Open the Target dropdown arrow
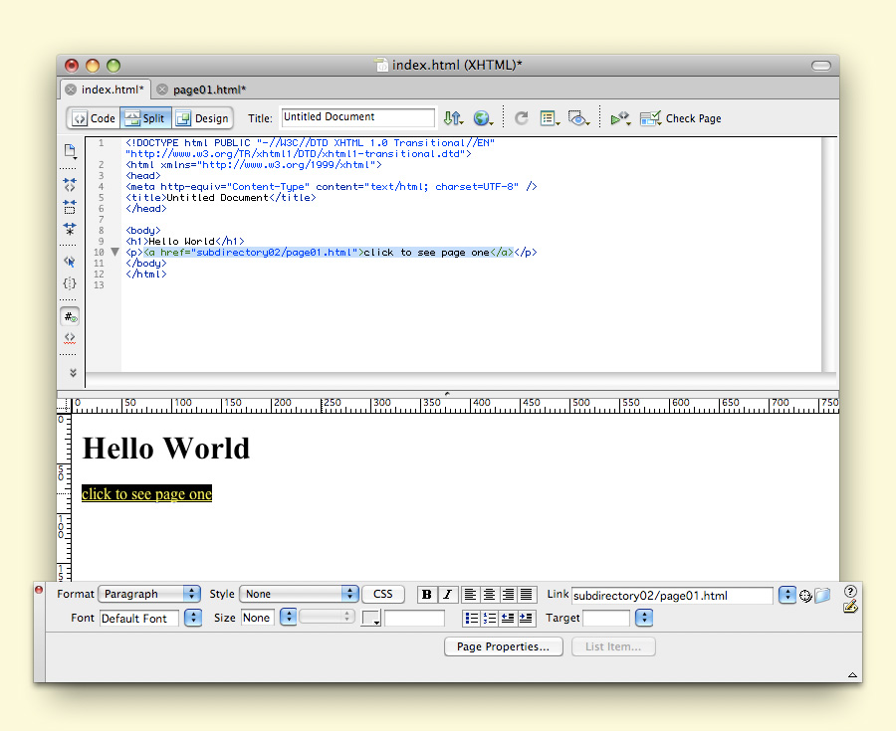 pos(643,618)
